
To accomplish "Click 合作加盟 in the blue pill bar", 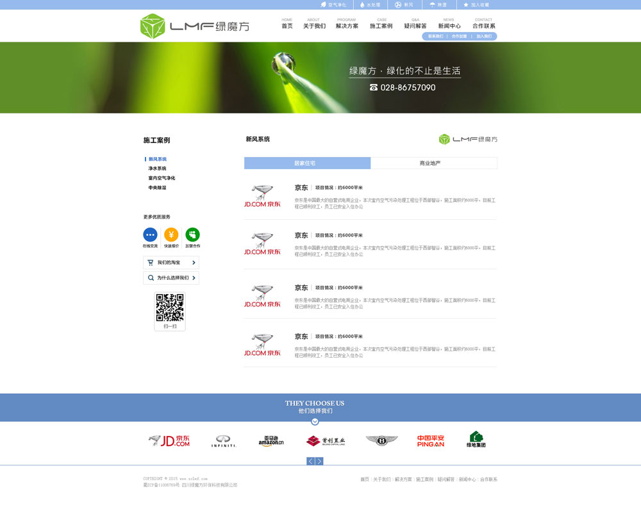I will [x=459, y=37].
